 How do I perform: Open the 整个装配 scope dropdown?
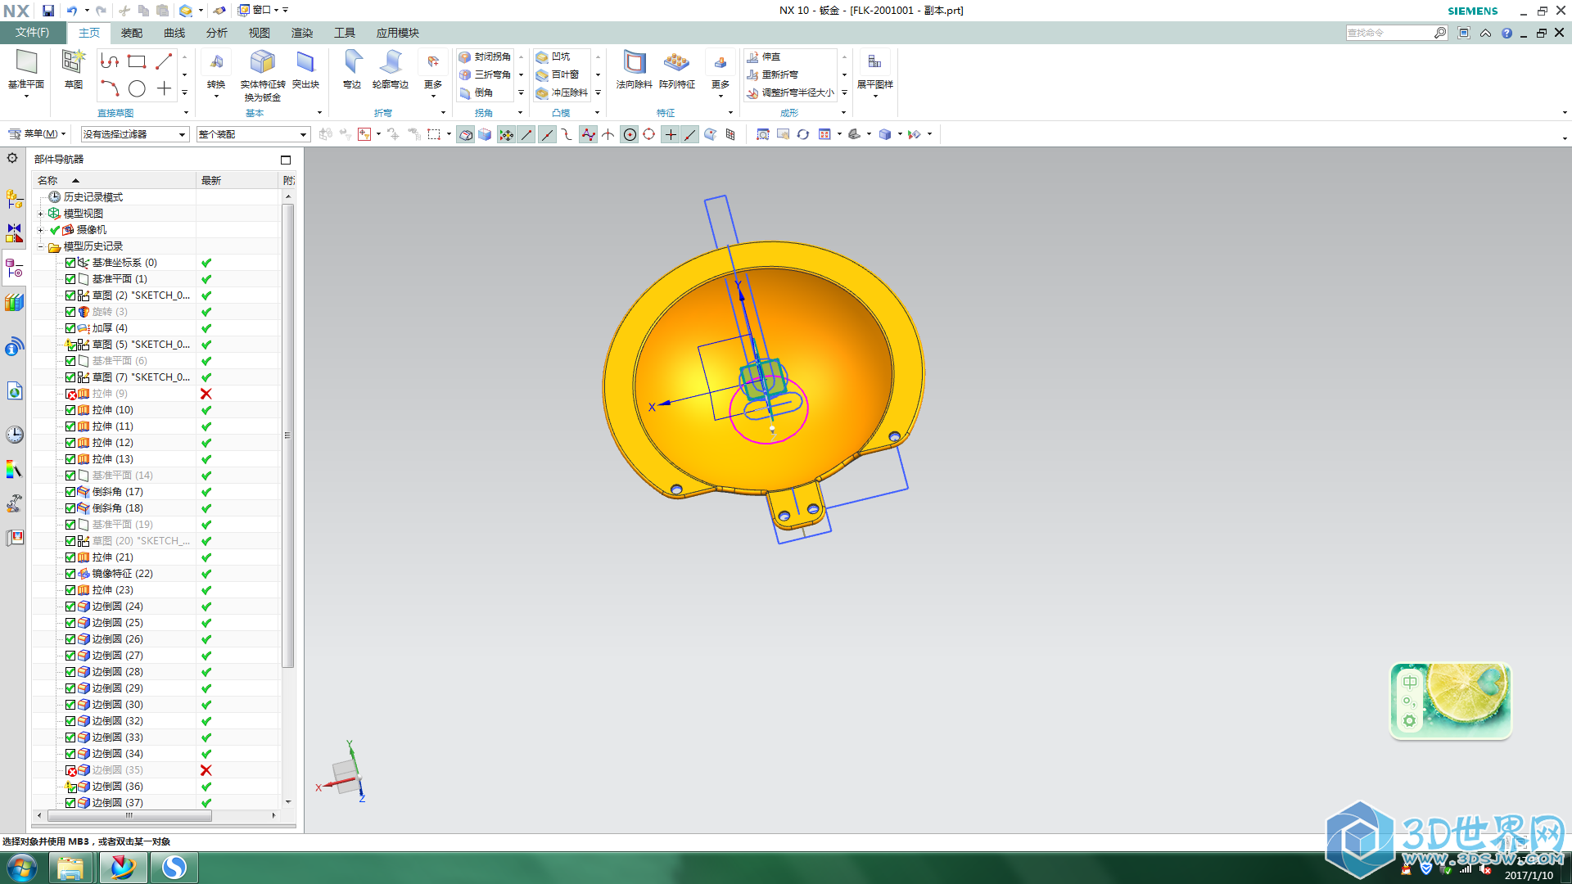252,134
